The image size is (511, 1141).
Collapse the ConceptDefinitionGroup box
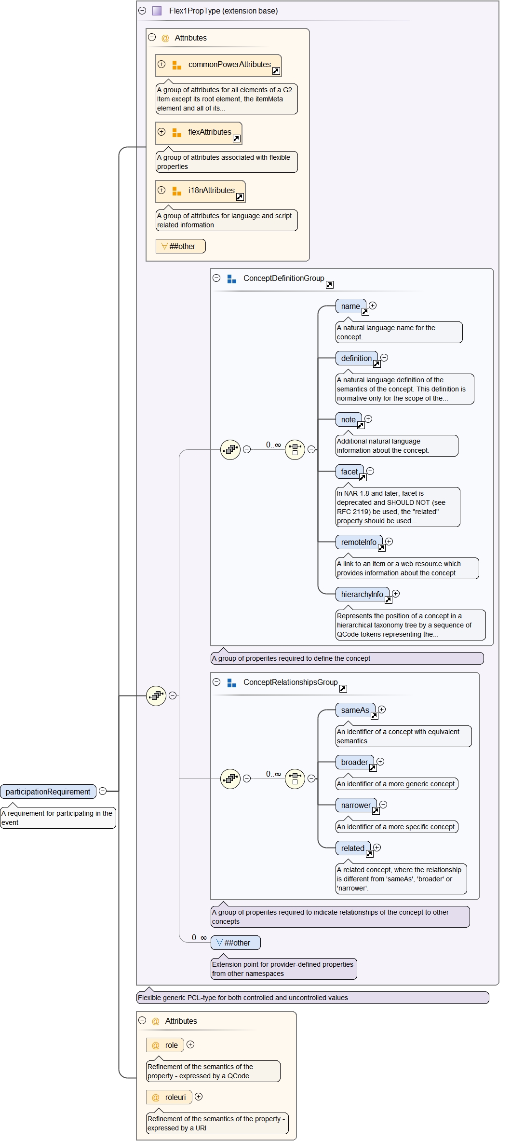pyautogui.click(x=216, y=278)
